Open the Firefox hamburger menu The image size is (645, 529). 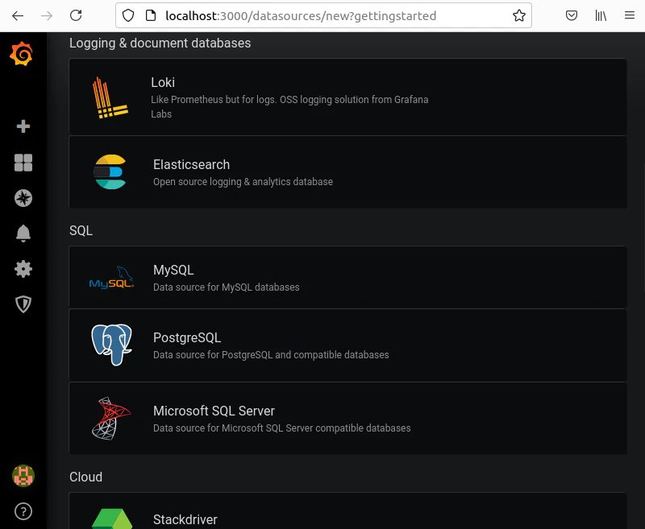(x=630, y=15)
